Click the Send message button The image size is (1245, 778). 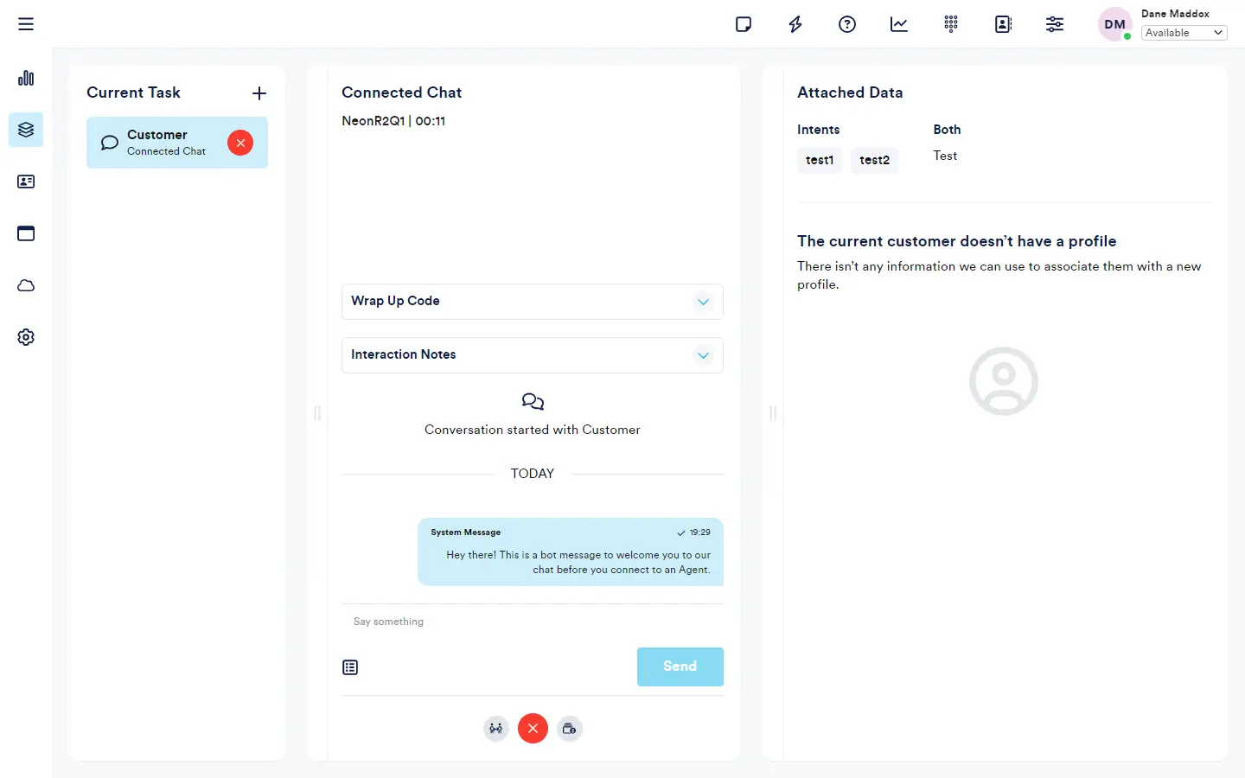click(x=680, y=666)
